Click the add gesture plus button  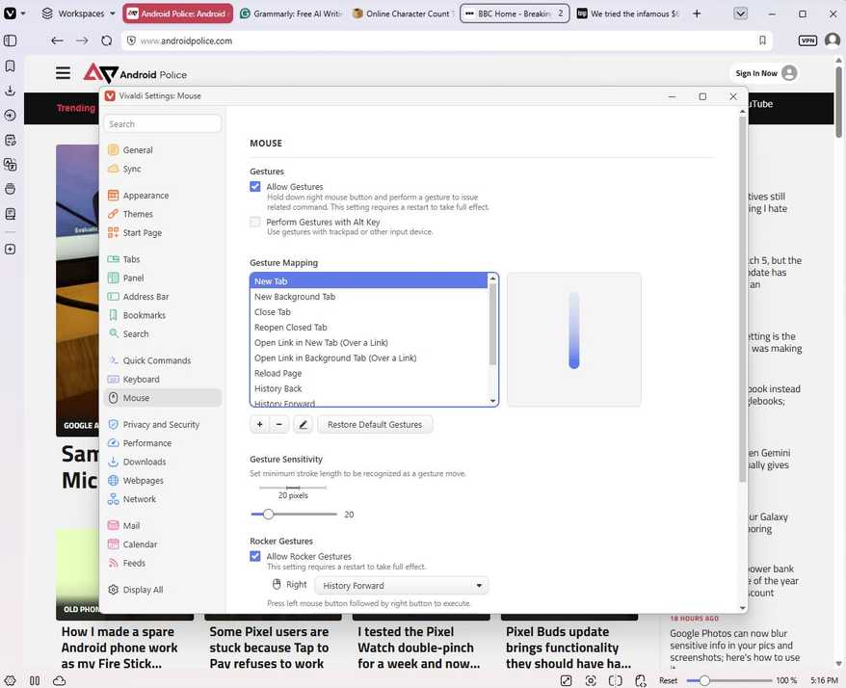[x=259, y=425]
